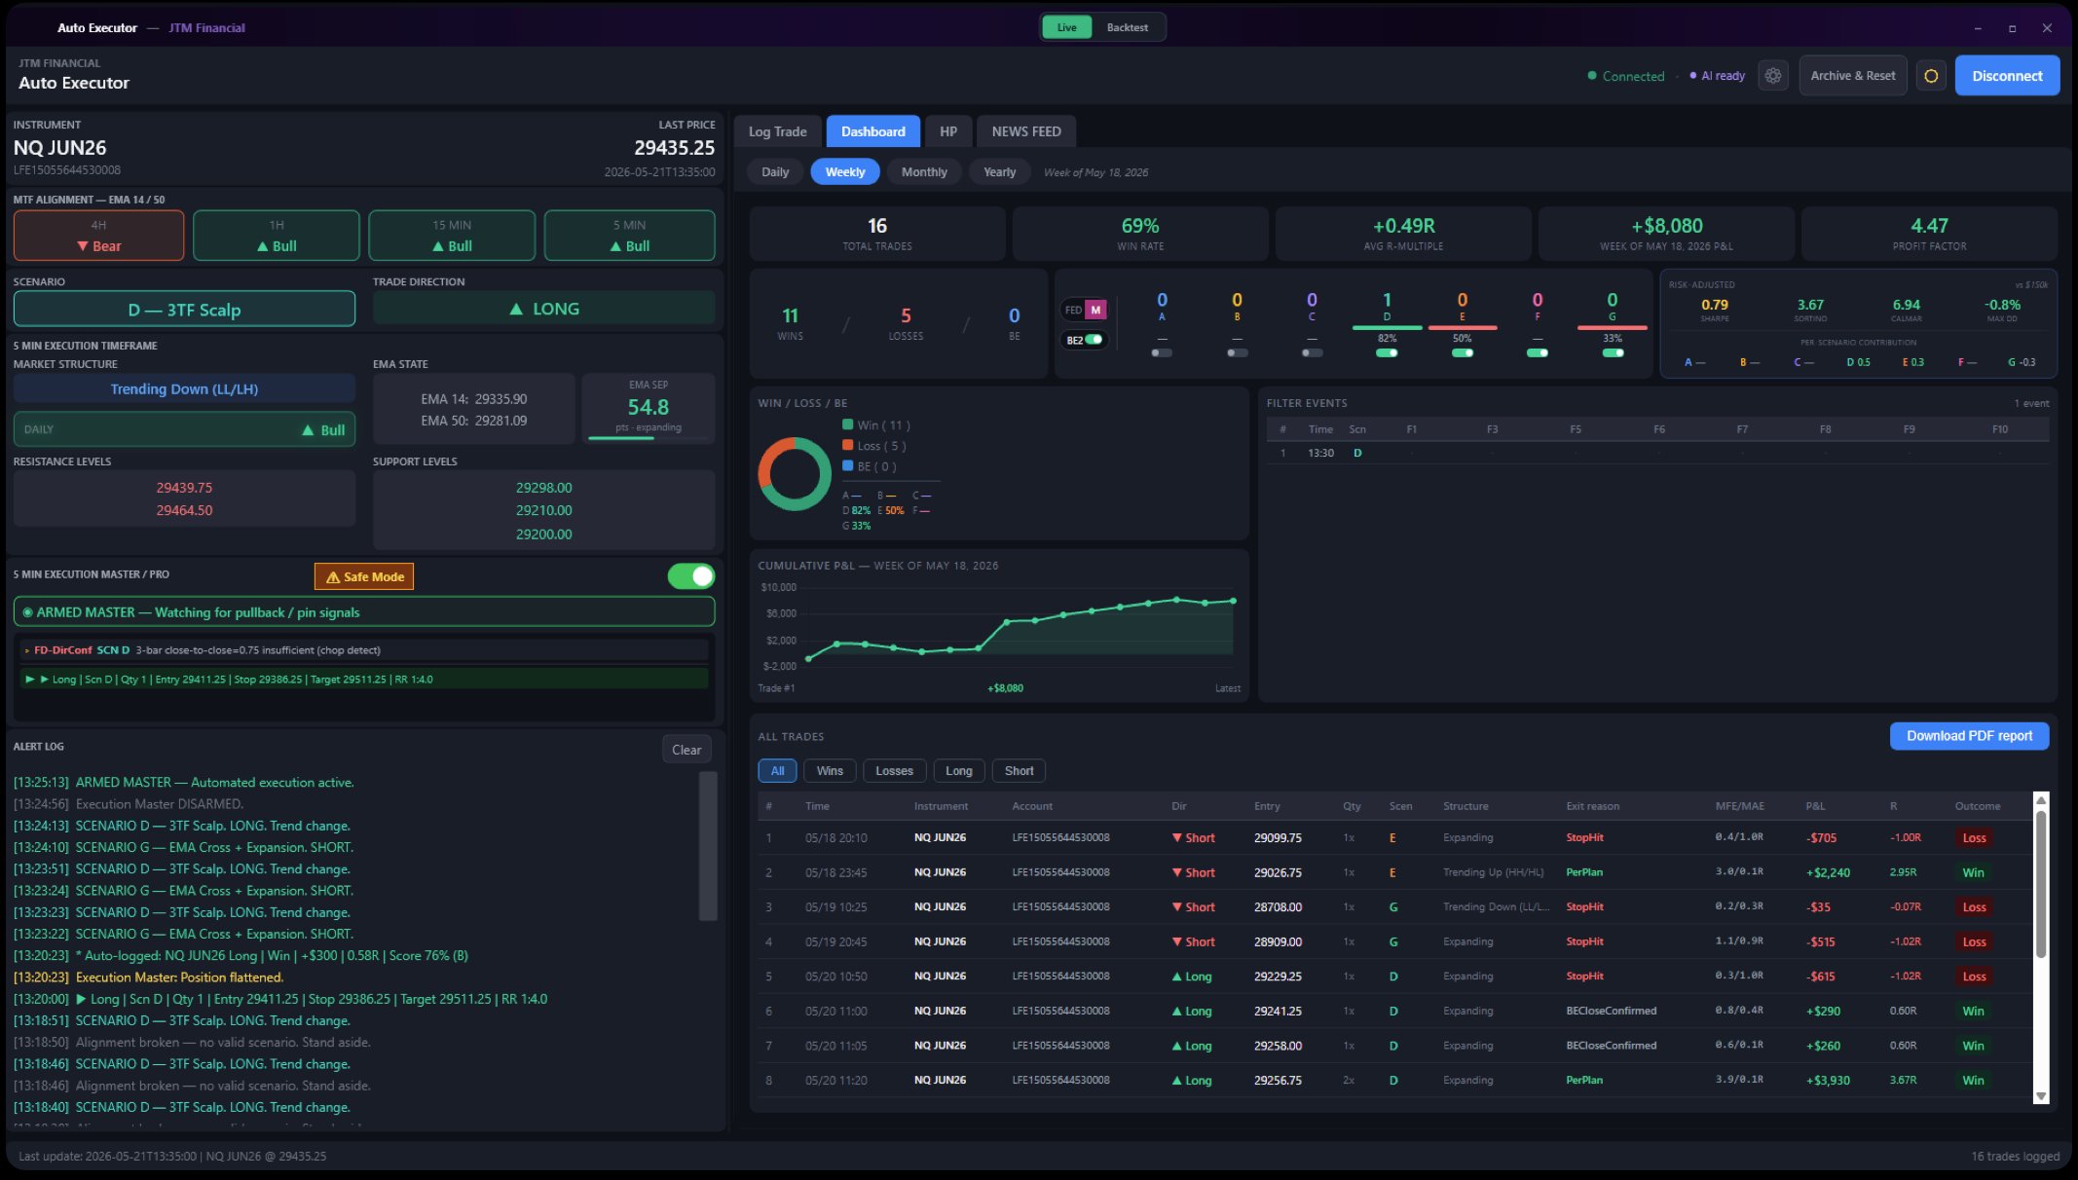Click Archive & Reset button
The height and width of the screenshot is (1180, 2078).
(x=1852, y=76)
